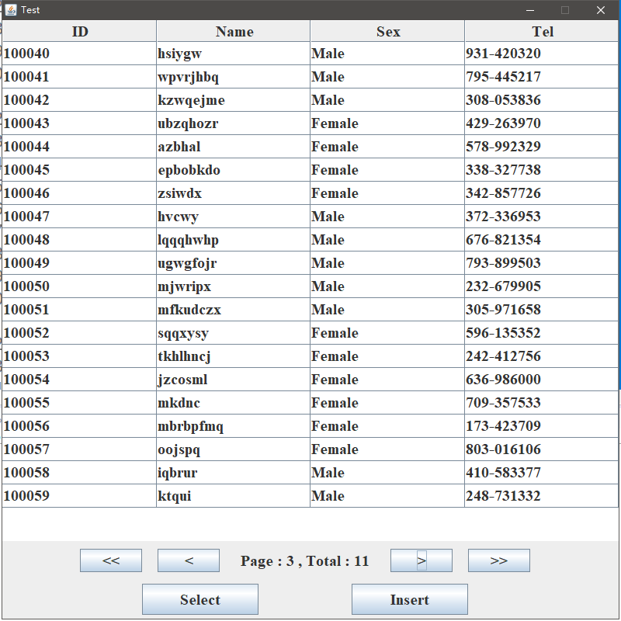Select Sex cell in row 100046
The image size is (621, 621).
387,193
